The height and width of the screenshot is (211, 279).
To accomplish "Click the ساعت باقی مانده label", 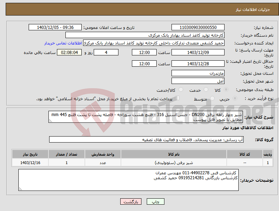I will 40,53.
